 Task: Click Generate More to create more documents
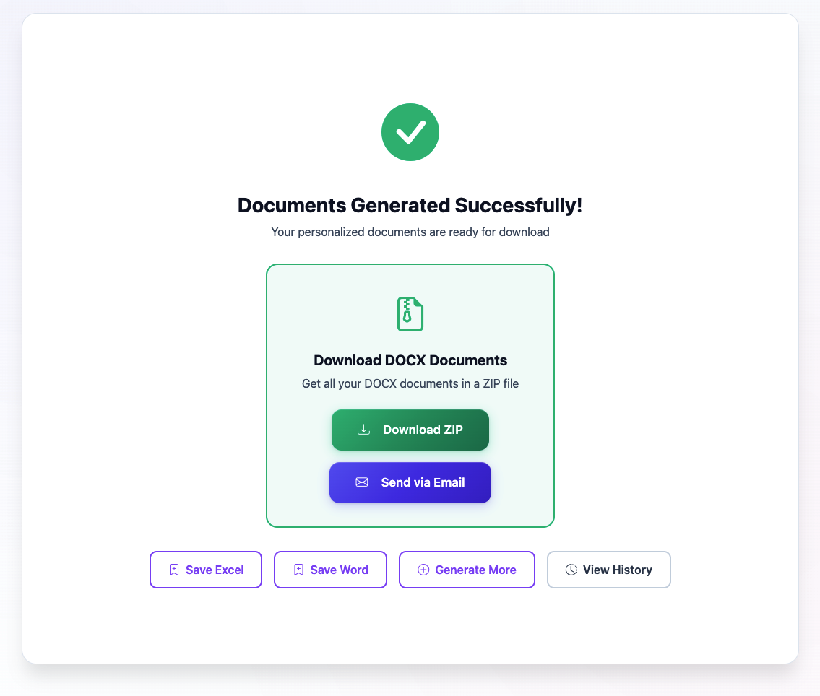point(467,570)
